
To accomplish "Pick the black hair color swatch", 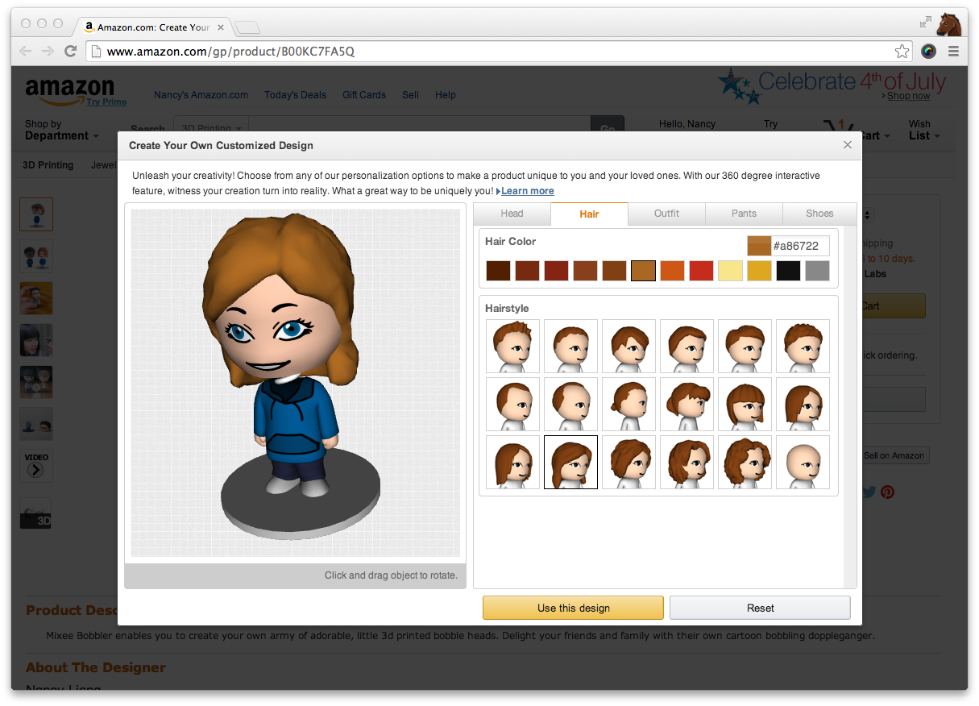I will click(x=788, y=271).
